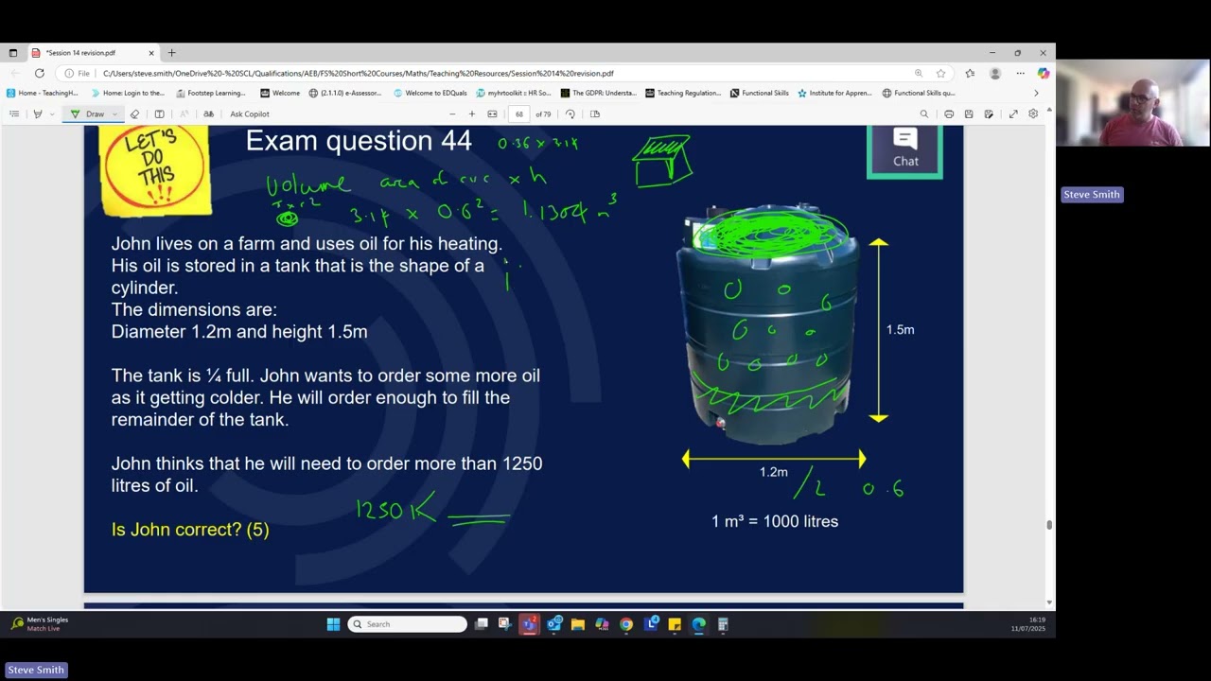Screen dimensions: 1211x681
Task: Click the browser address bar URL
Action: tap(358, 73)
